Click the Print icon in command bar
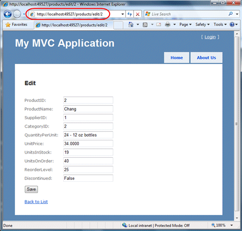 tap(167, 25)
